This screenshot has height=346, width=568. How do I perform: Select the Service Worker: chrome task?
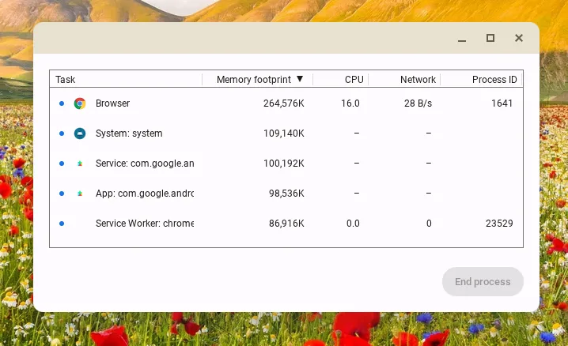tap(144, 224)
